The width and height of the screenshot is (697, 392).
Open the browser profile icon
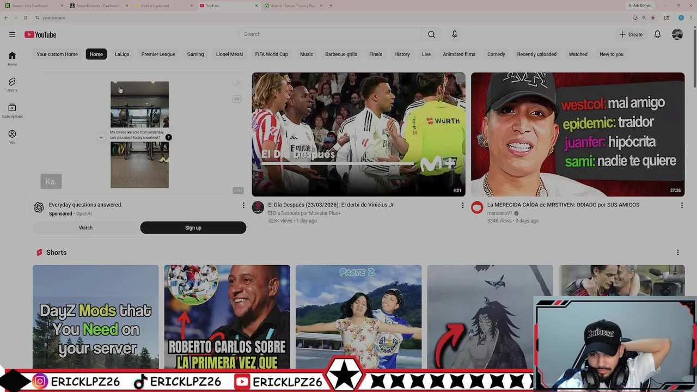tap(681, 17)
